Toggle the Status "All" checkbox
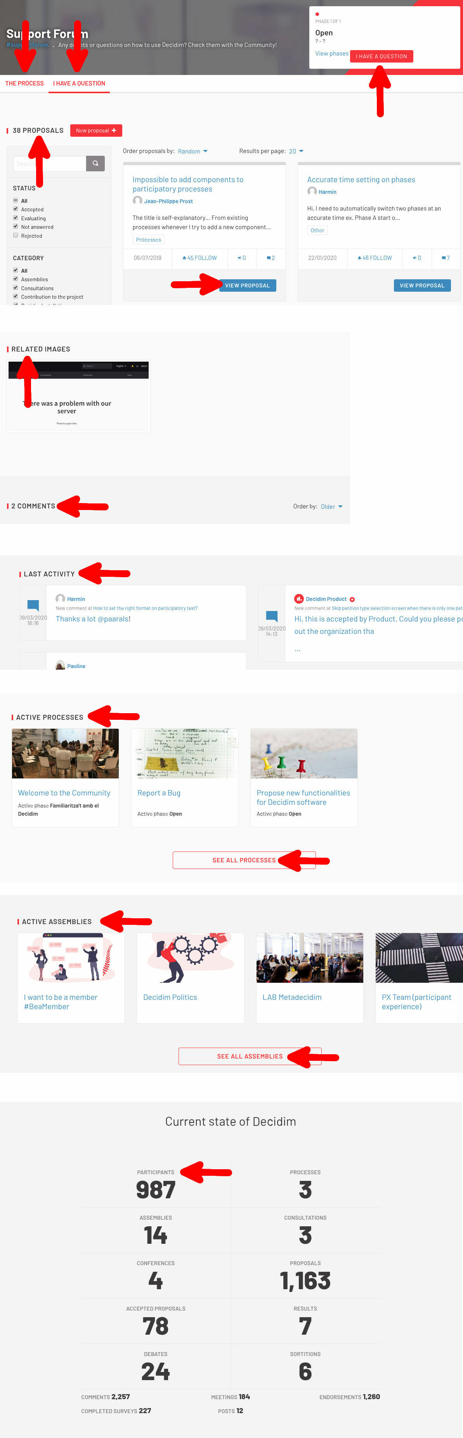 click(x=16, y=200)
